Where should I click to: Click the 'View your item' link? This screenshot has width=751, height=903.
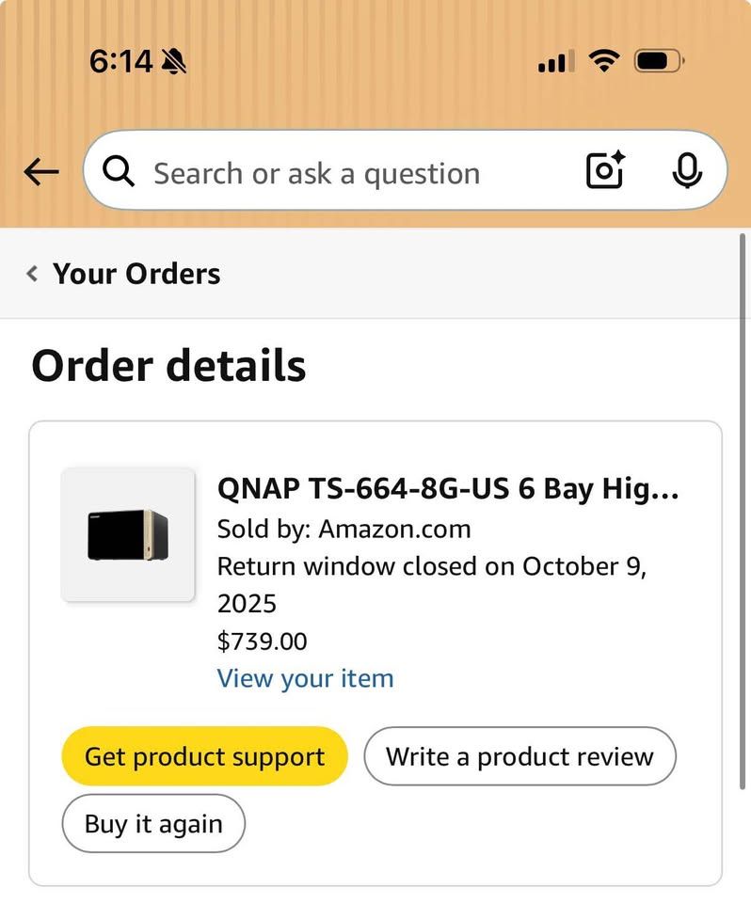(x=305, y=678)
